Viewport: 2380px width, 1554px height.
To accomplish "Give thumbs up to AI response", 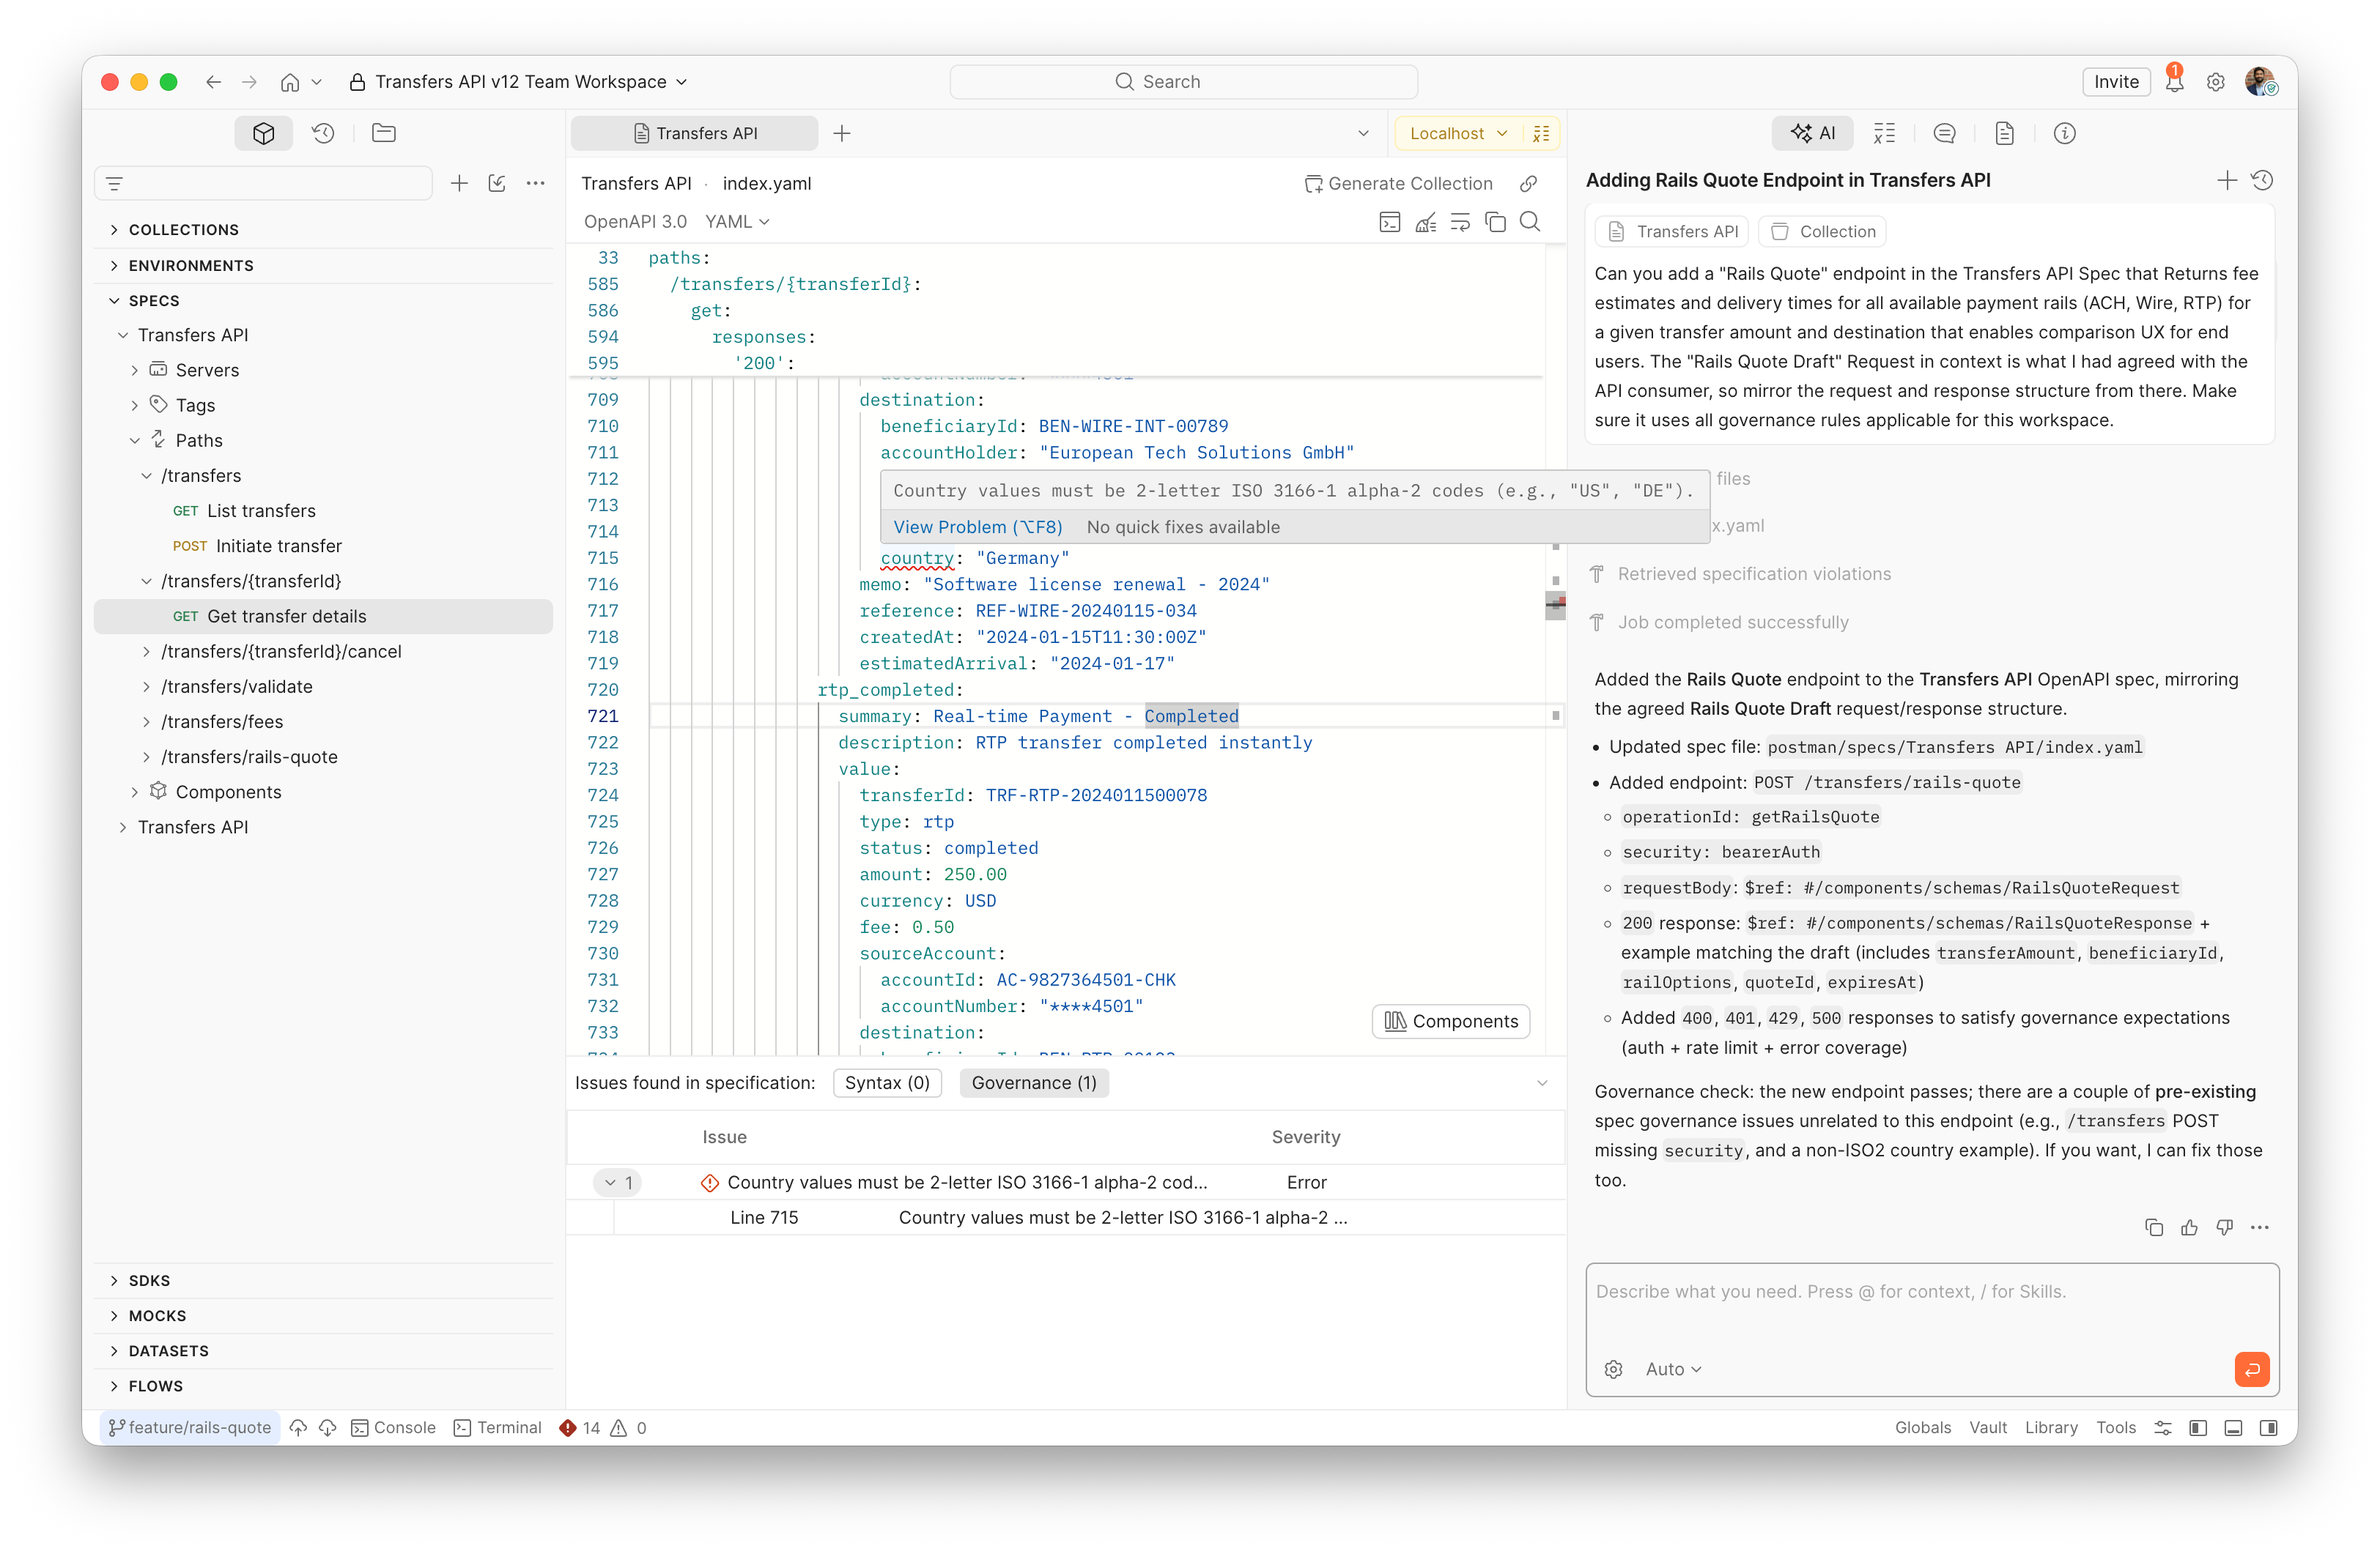I will point(2189,1227).
